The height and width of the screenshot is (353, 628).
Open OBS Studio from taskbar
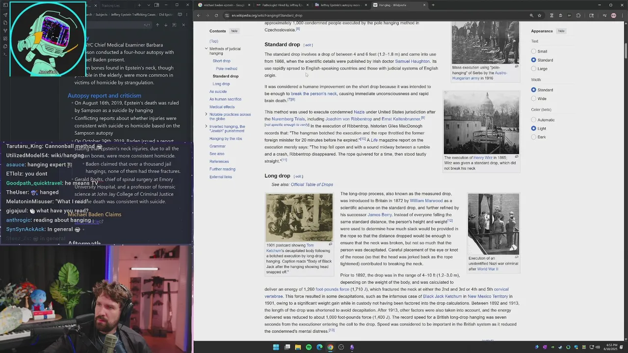(x=341, y=347)
